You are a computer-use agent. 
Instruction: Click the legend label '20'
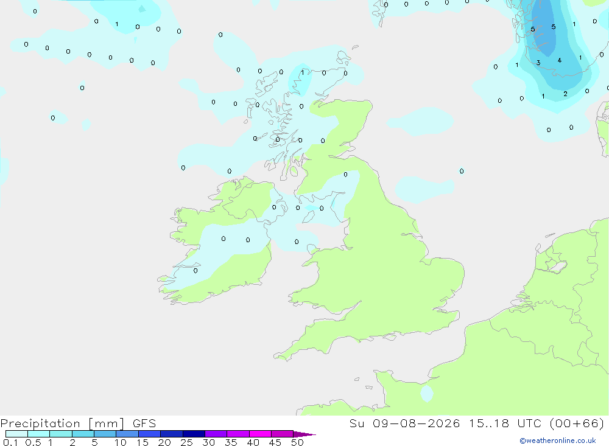164,442
